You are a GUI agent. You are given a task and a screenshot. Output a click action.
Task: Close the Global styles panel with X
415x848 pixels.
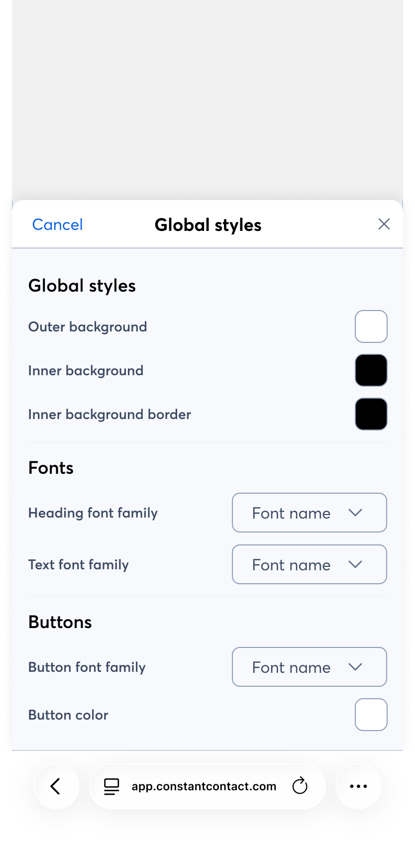pos(384,224)
